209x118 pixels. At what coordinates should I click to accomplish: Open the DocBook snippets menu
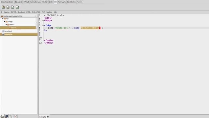point(21,12)
